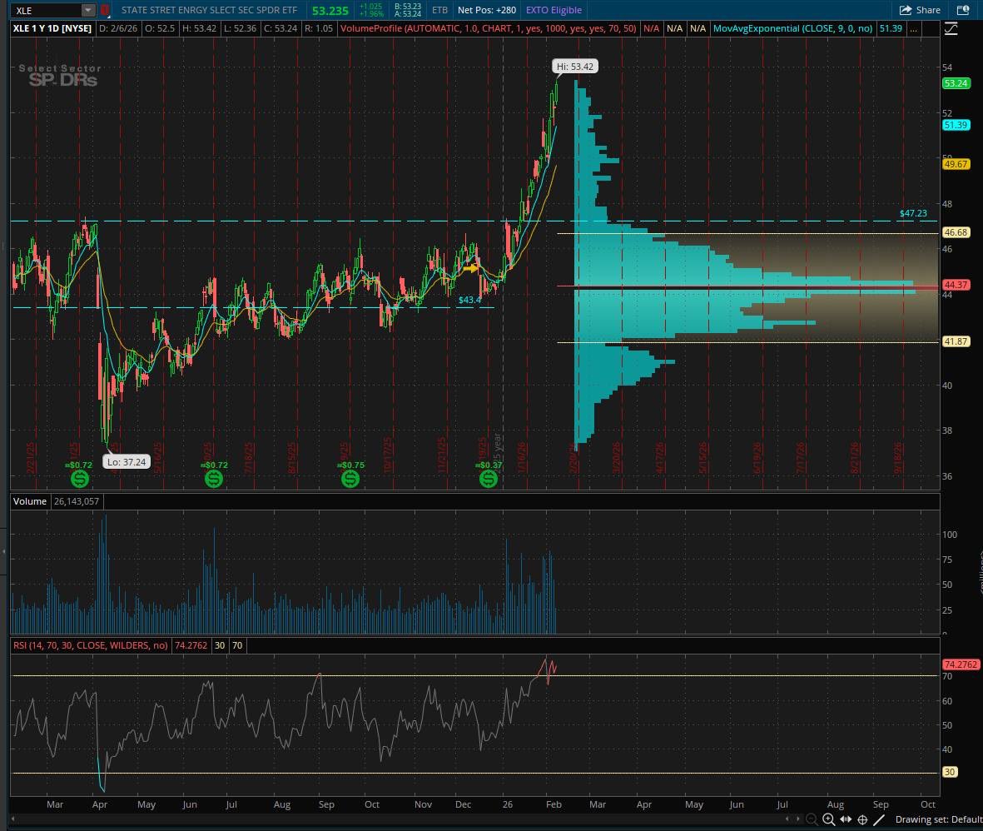
Task: Click the first dividend icon labeled $0.72
Action: (80, 479)
